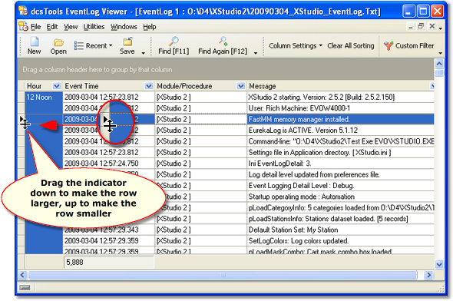Click the Clear All Sorting button
The height and width of the screenshot is (301, 453).
[351, 45]
